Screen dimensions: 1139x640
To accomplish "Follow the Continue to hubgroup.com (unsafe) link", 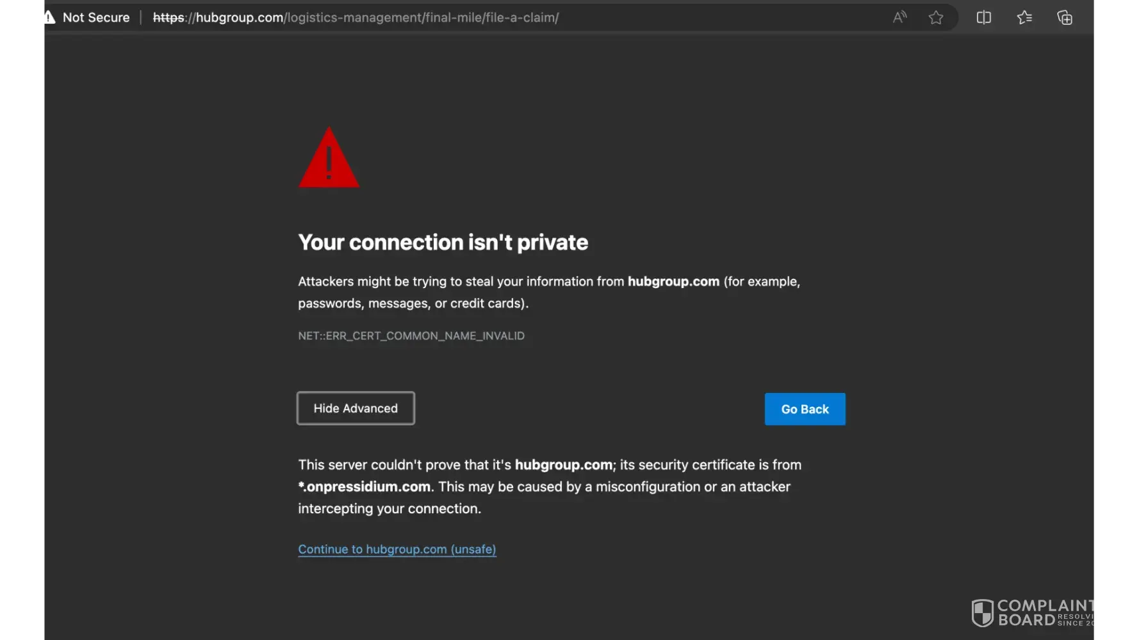I will click(397, 549).
